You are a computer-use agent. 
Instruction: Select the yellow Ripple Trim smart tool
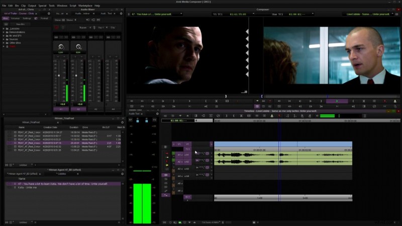167,165
